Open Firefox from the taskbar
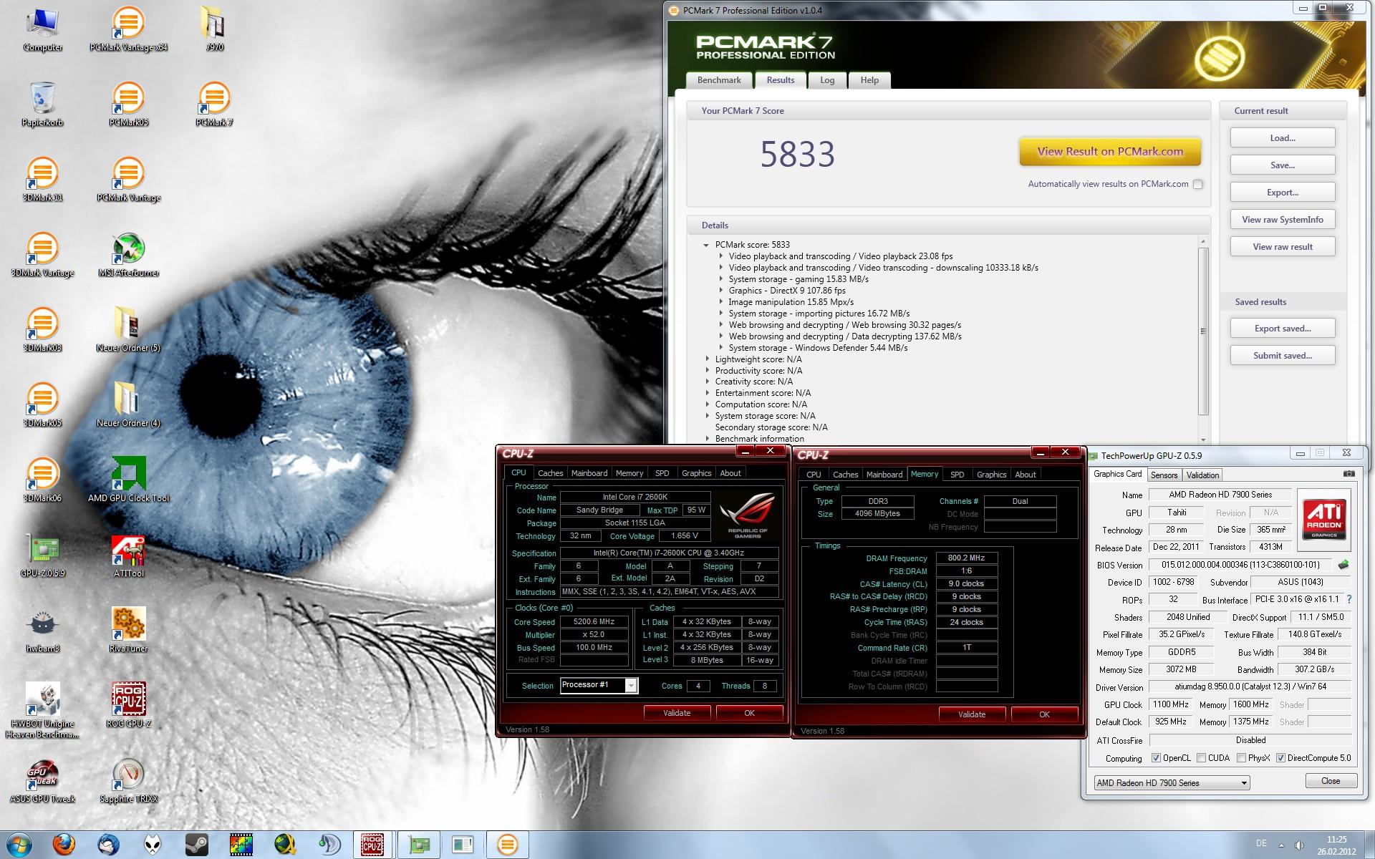The height and width of the screenshot is (859, 1375). pos(64,845)
